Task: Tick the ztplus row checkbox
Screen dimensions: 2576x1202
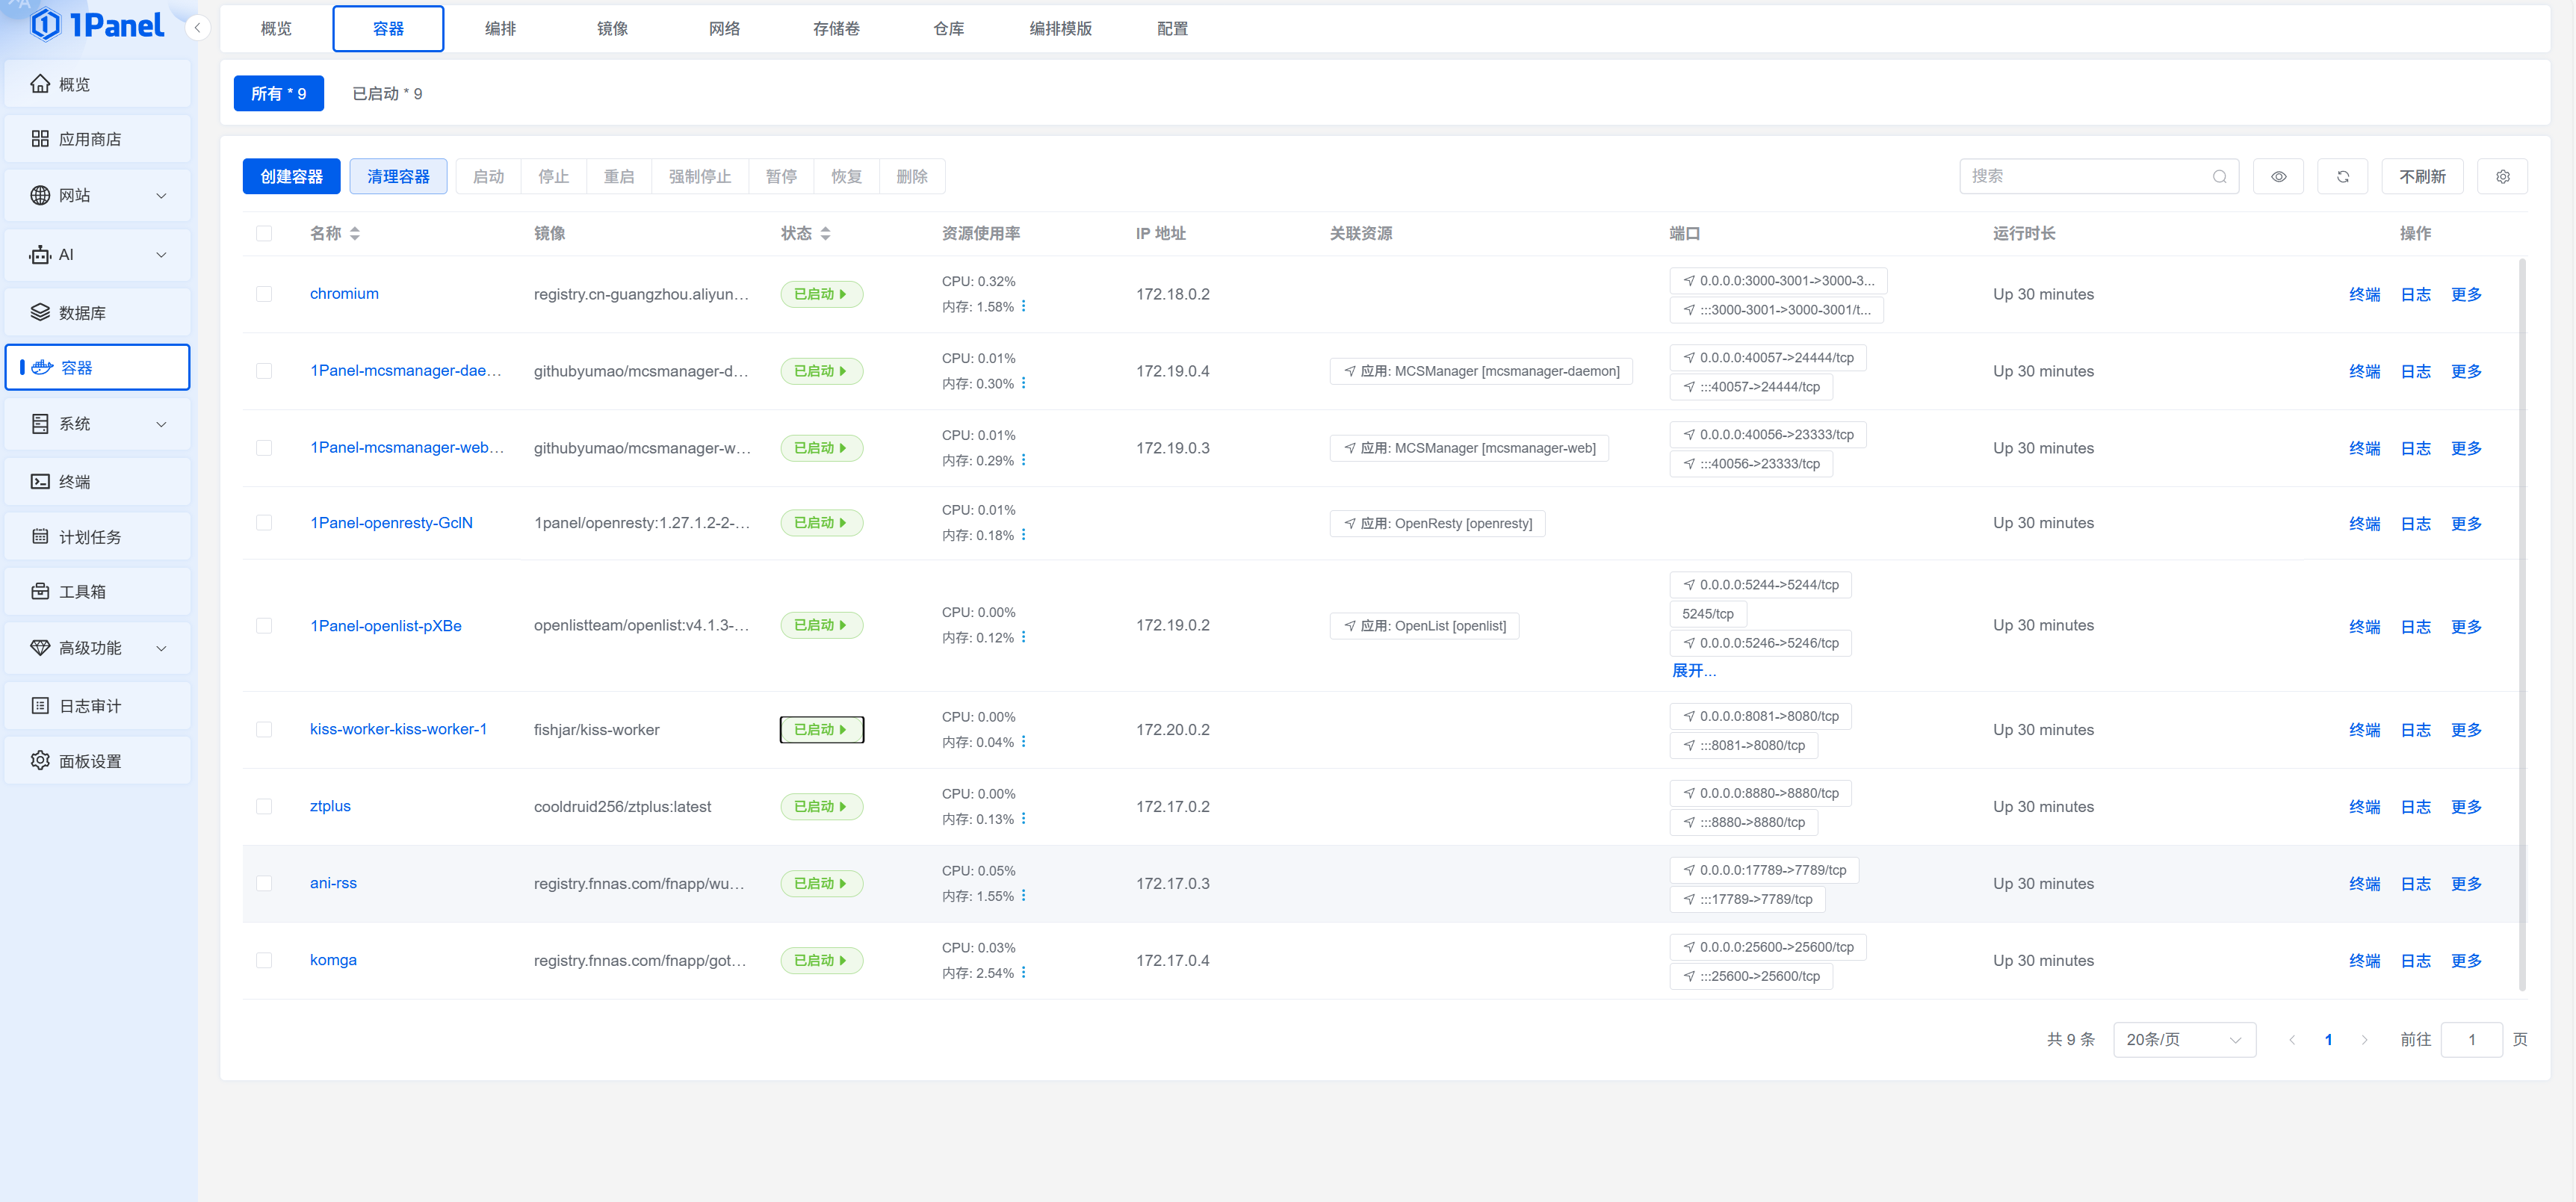Action: tap(264, 806)
